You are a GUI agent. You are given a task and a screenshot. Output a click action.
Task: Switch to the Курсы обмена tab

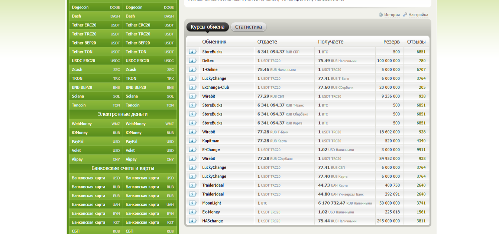pyautogui.click(x=207, y=27)
